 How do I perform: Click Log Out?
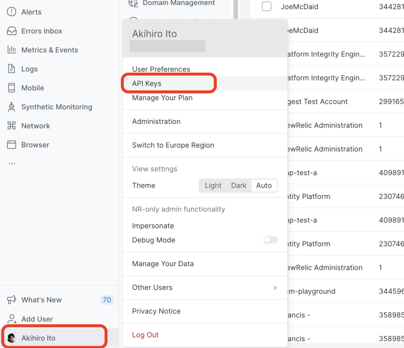[x=145, y=335]
